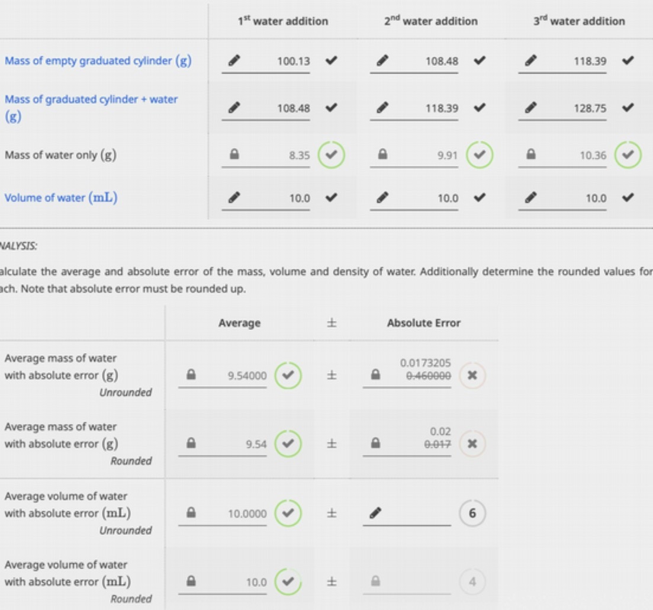Click pencil icon for 3rd volume of water
The width and height of the screenshot is (653, 610).
click(530, 197)
